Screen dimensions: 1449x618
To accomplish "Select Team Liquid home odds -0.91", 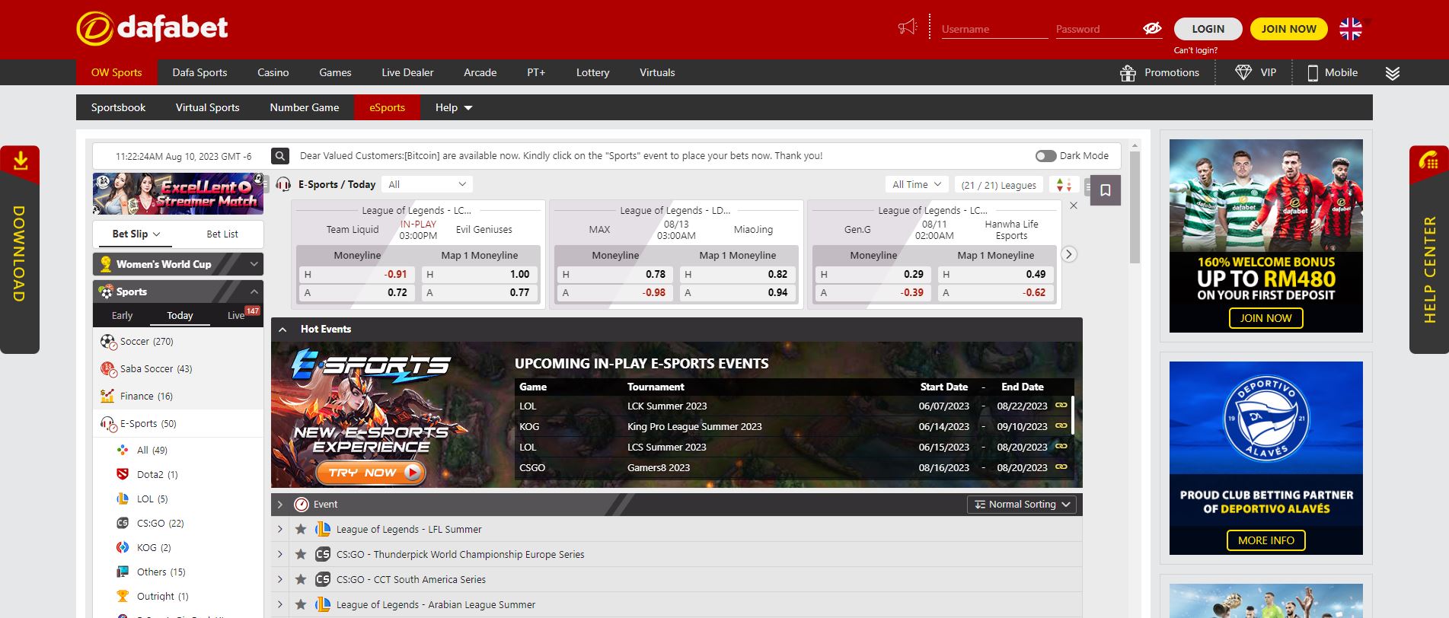I will (x=356, y=274).
